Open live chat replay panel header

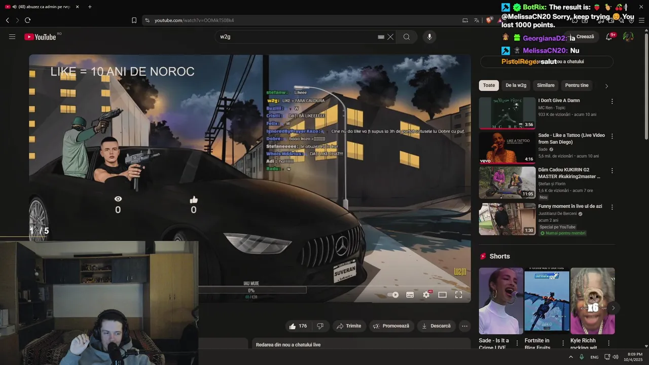pos(362,345)
